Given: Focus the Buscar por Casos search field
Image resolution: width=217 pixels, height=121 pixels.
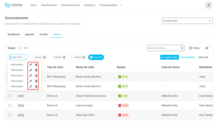Looking at the screenshot, I should 163,48.
